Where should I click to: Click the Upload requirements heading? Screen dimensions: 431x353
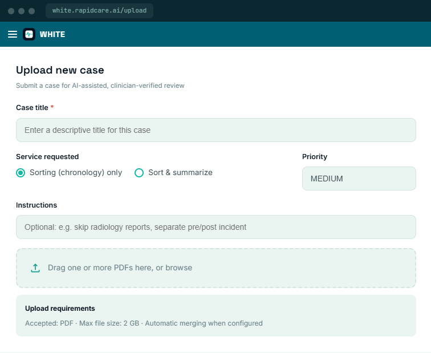(x=60, y=309)
